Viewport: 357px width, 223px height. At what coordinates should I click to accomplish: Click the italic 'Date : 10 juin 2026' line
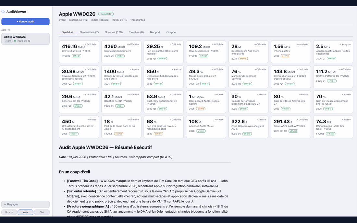coord(116,157)
